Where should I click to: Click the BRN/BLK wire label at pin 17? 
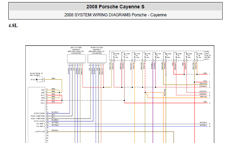point(55,130)
